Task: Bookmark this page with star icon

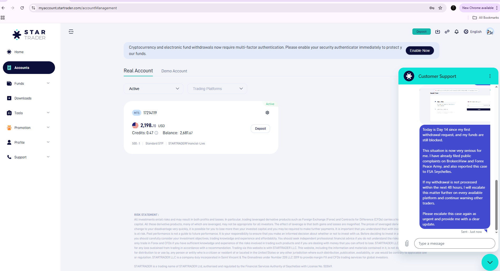Action: [x=440, y=8]
